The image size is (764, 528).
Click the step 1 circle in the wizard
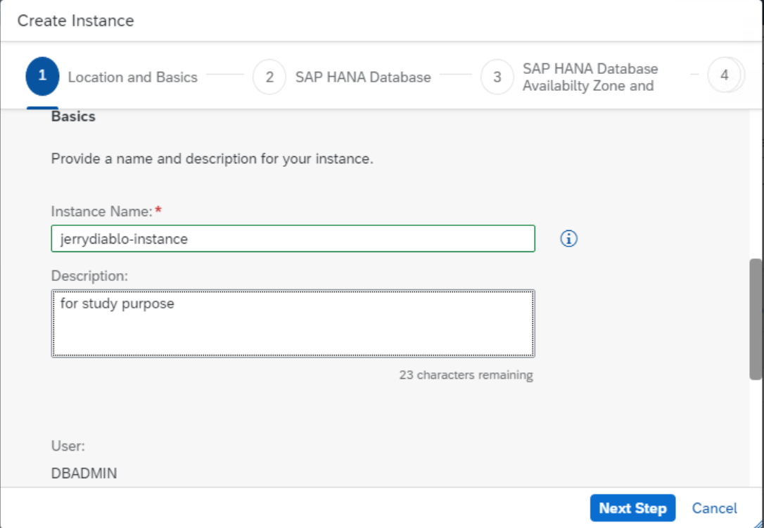tap(42, 77)
